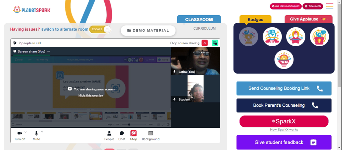Click the 2 people in call text
Viewport: 342px width, 150px height.
(x=30, y=43)
